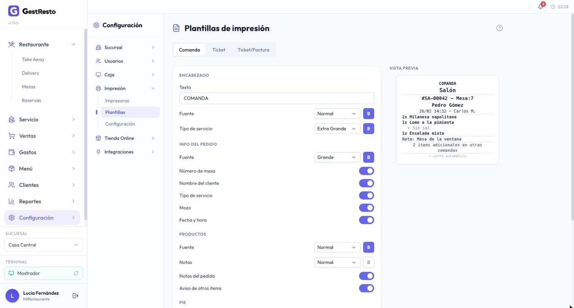Screen dimensions: 574x308
Task: Click the Integraciones plug icon
Action: pos(98,152)
